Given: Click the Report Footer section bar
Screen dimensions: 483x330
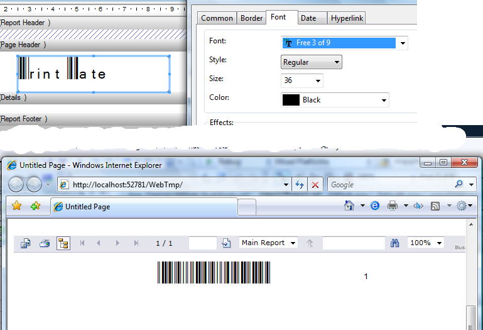Looking at the screenshot, I should click(x=93, y=119).
